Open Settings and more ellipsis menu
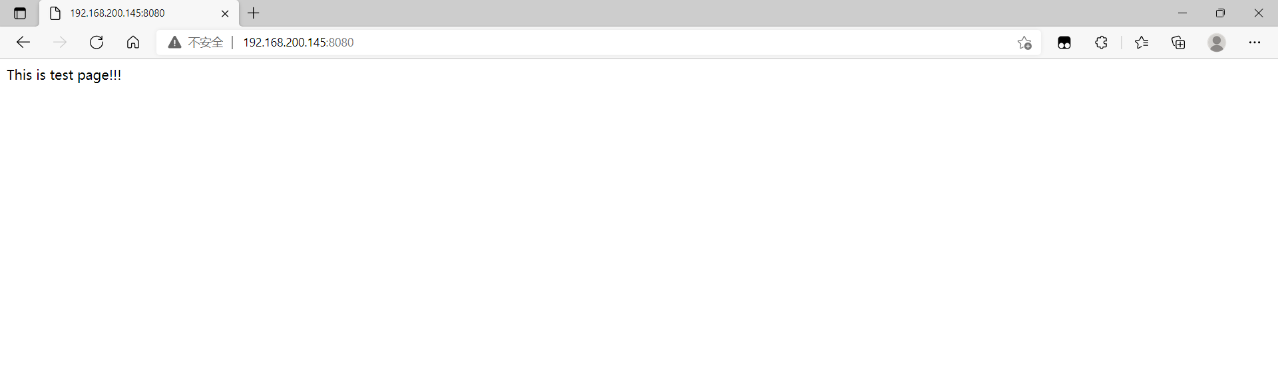Screen dimensions: 1278x383 (1255, 43)
